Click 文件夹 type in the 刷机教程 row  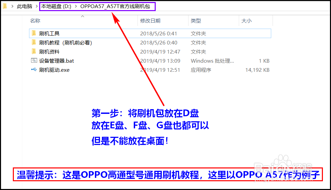199,42
